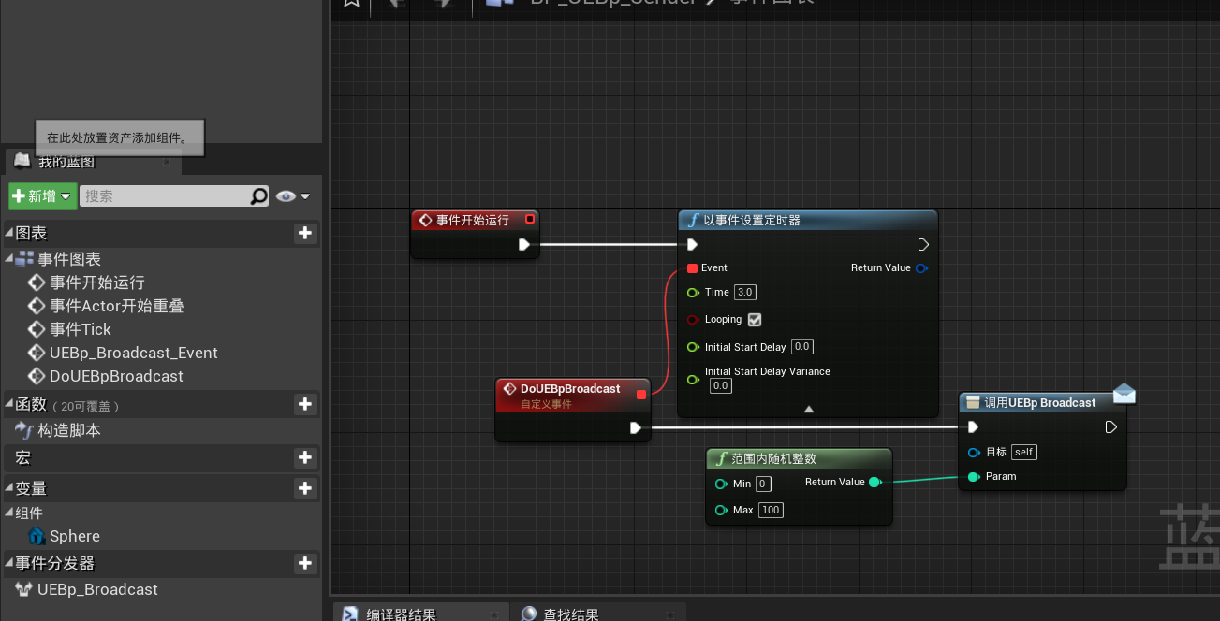The height and width of the screenshot is (621, 1220).
Task: Click the blue Return Value pin on timer node
Action: pyautogui.click(x=921, y=268)
